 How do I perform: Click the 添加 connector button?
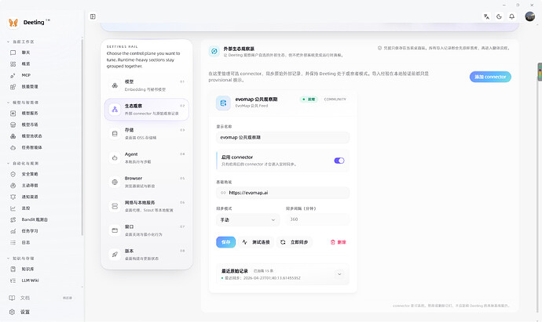tap(490, 77)
